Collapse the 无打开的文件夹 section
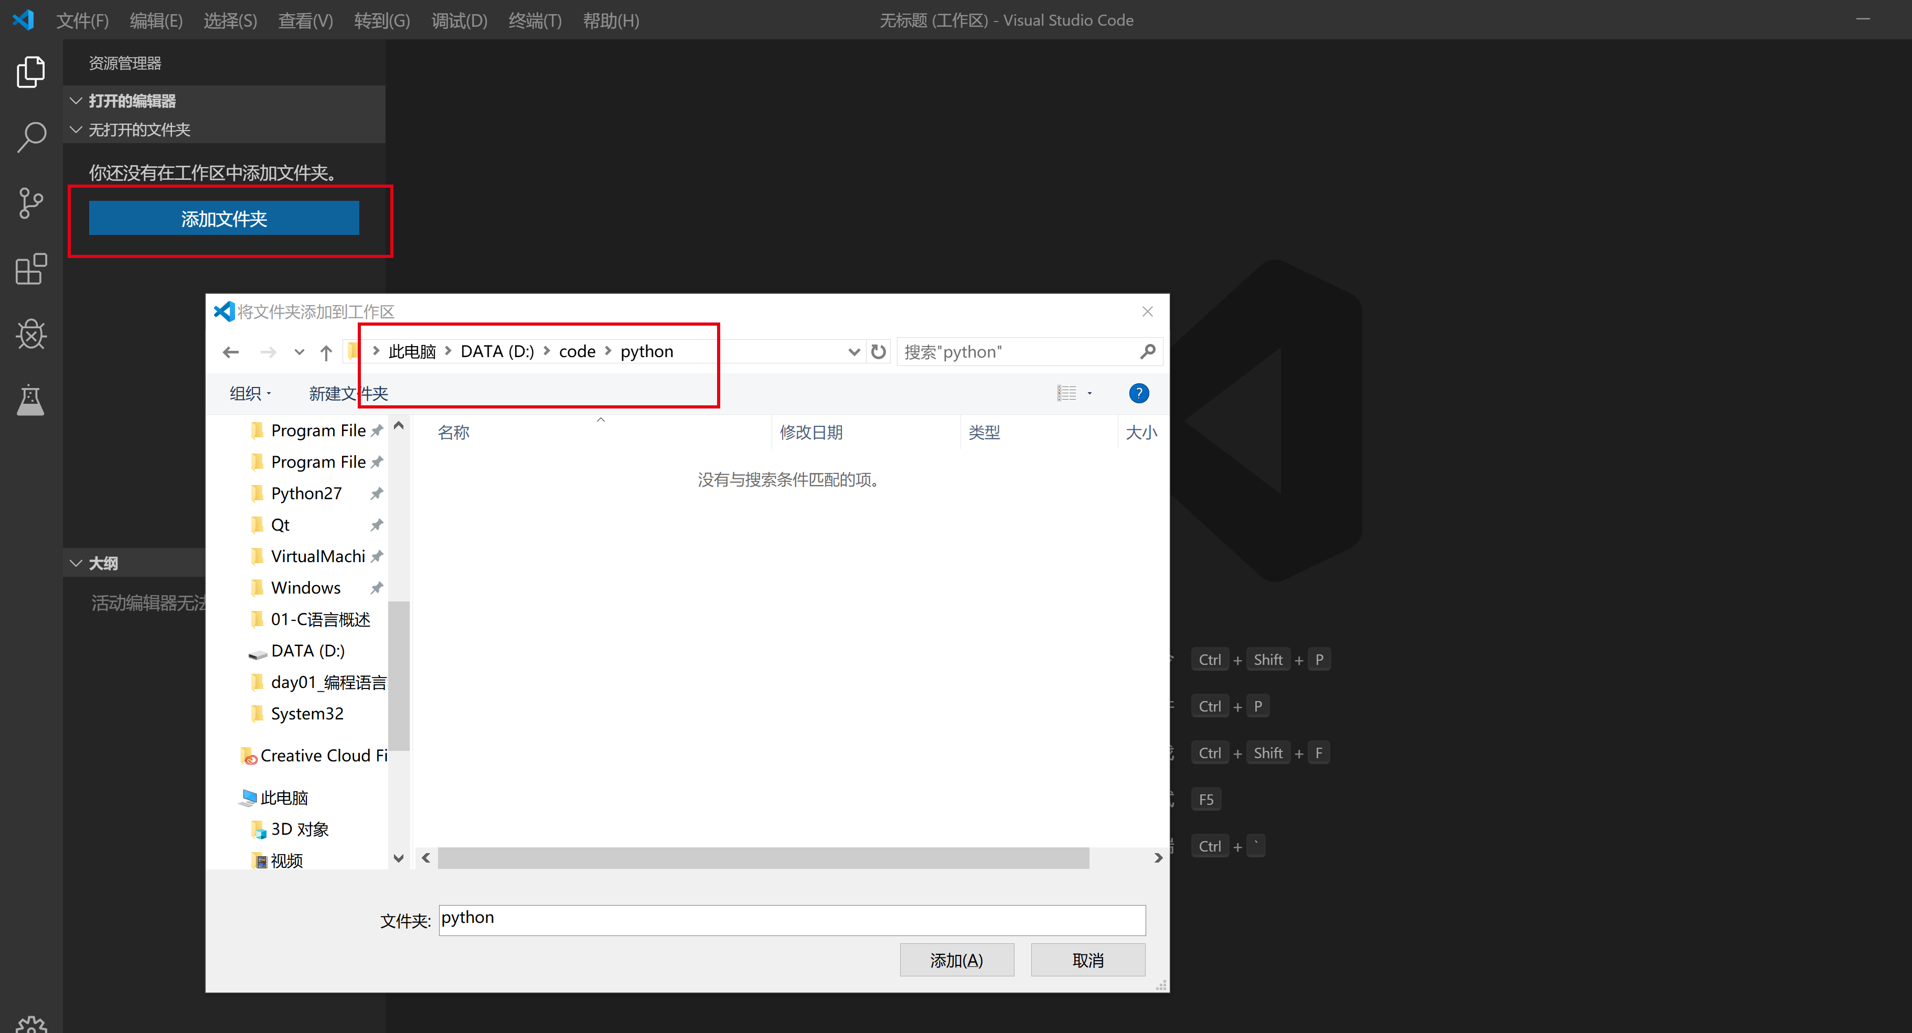1912x1033 pixels. (76, 129)
